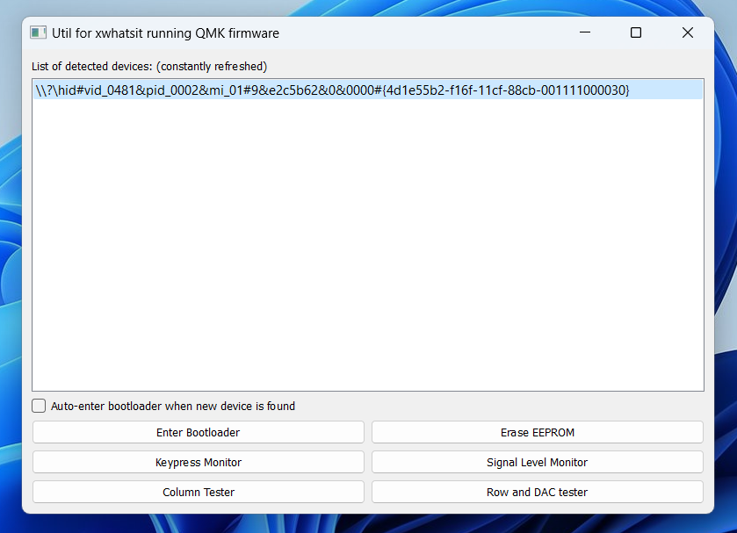This screenshot has width=737, height=533.
Task: Maximize the xwhatsit util window
Action: point(636,32)
